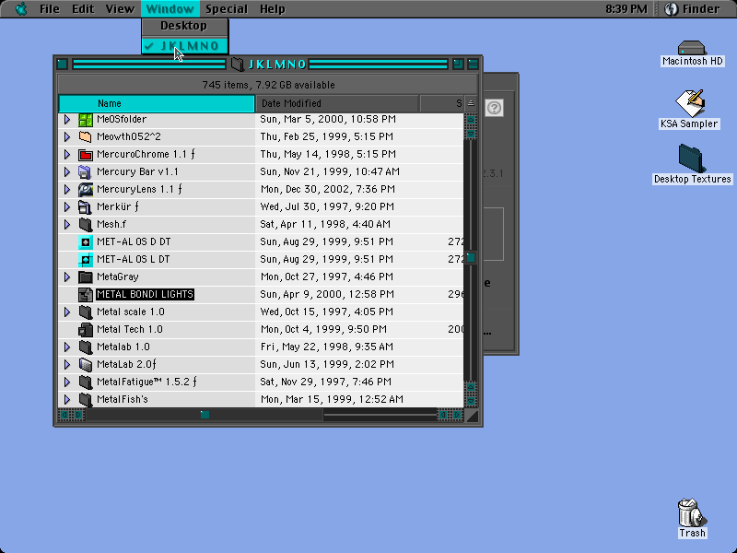
Task: Expand the Meowth052^2 disclosure triangle
Action: click(67, 136)
